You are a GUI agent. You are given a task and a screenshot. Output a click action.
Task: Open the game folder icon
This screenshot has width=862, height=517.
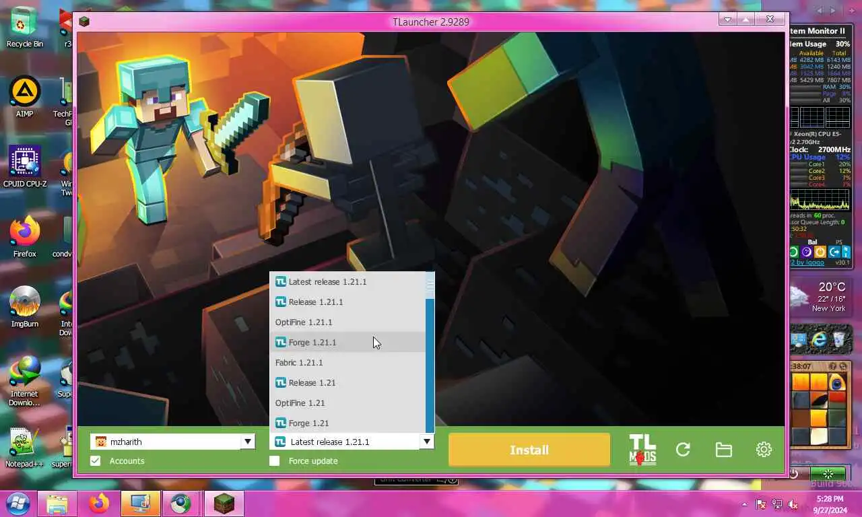point(724,450)
